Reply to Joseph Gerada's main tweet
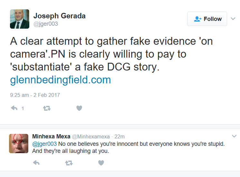 coord(14,108)
